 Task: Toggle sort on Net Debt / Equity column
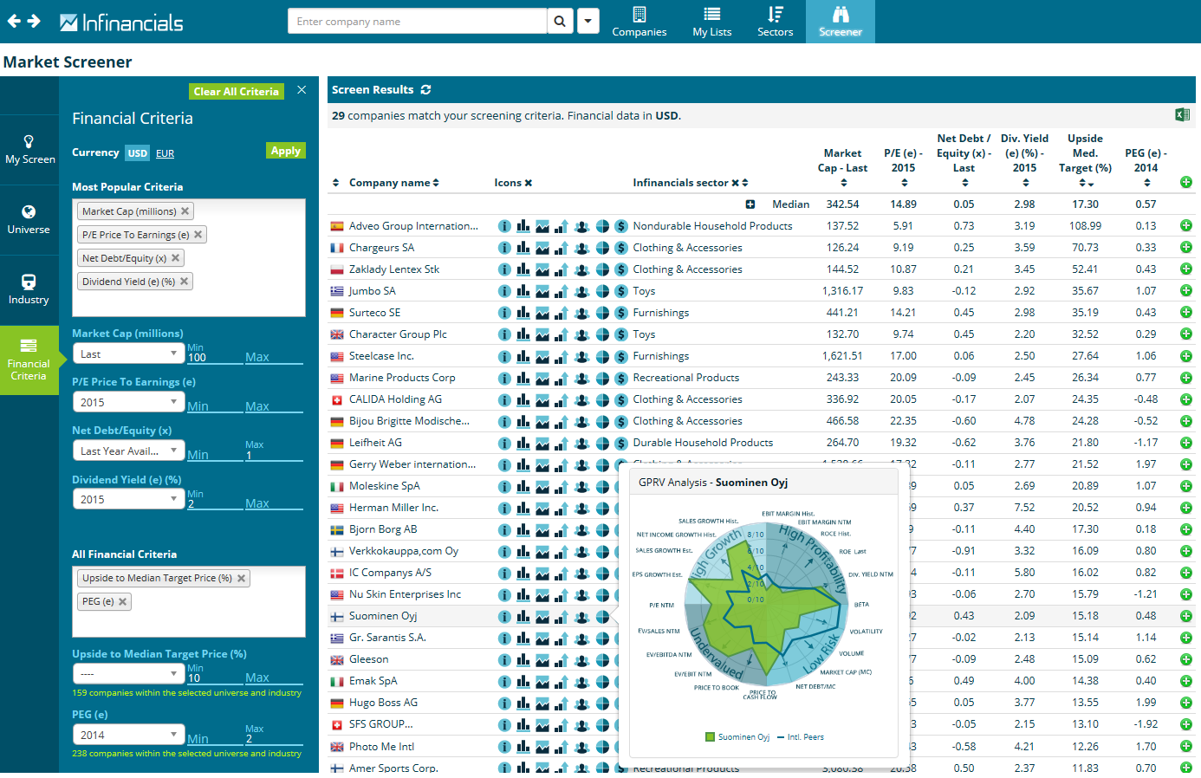(964, 183)
